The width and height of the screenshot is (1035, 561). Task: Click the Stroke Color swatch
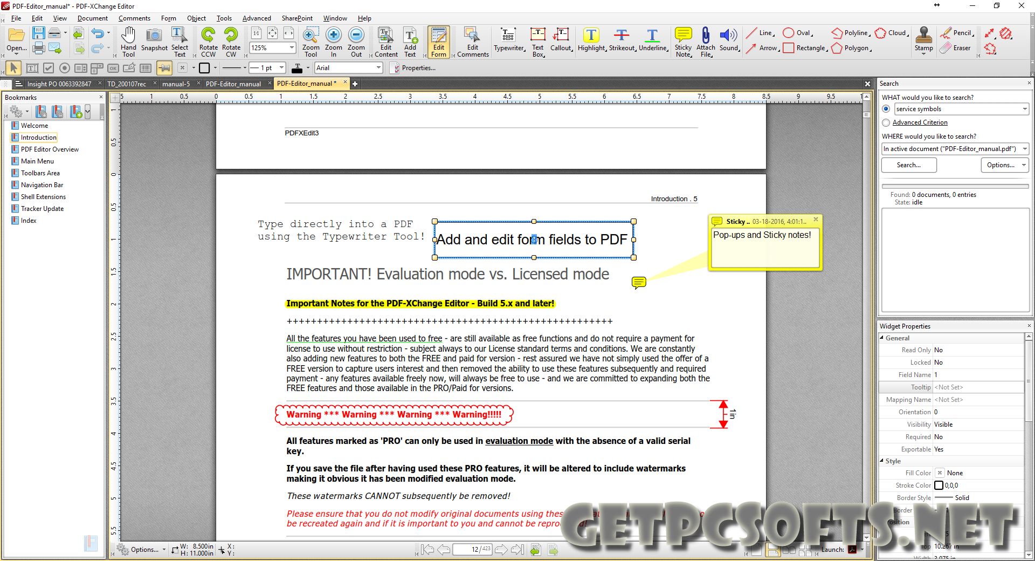[x=939, y=485]
